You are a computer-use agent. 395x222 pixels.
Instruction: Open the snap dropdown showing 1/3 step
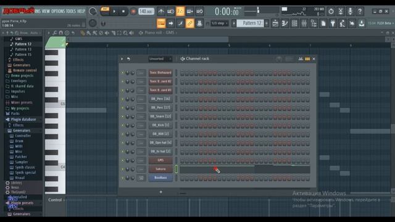tap(220, 23)
